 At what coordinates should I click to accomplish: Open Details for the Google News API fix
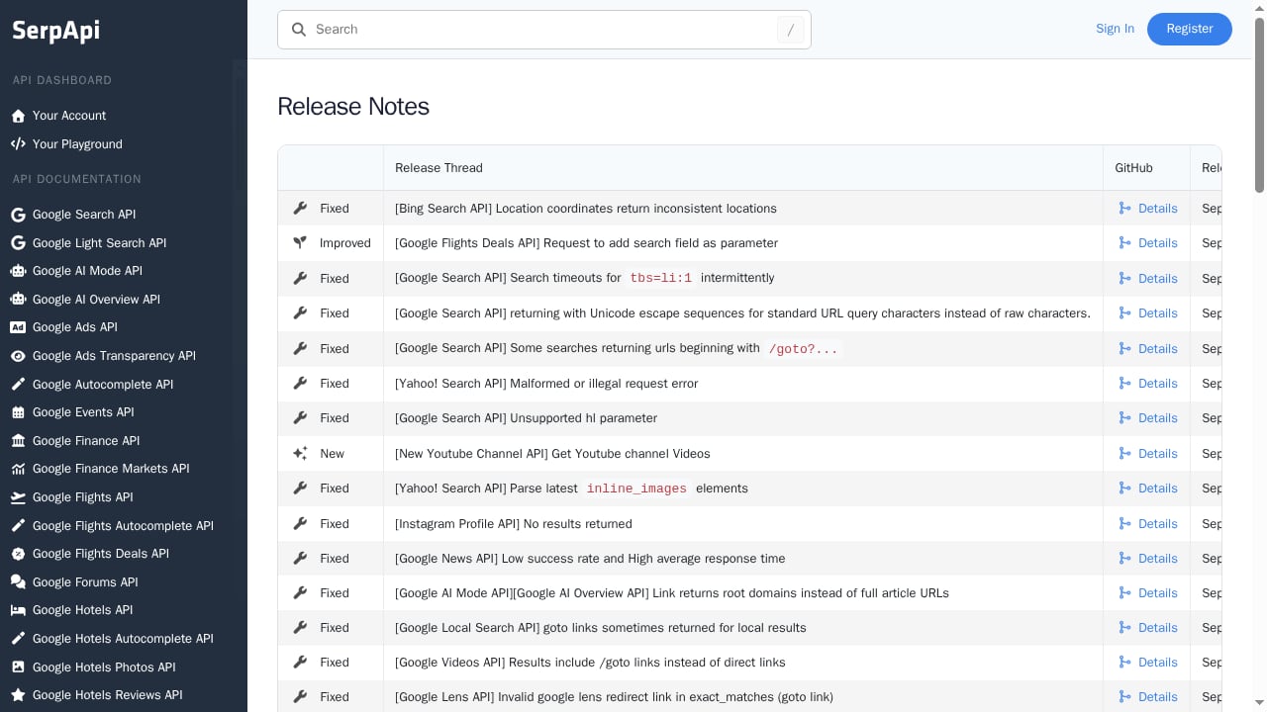pyautogui.click(x=1148, y=559)
